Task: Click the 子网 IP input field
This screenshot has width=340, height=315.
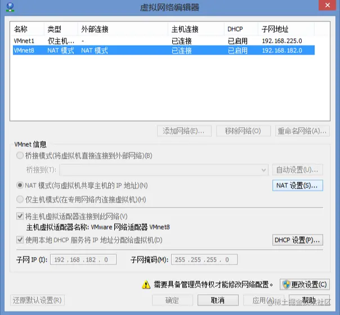Action: click(x=83, y=259)
